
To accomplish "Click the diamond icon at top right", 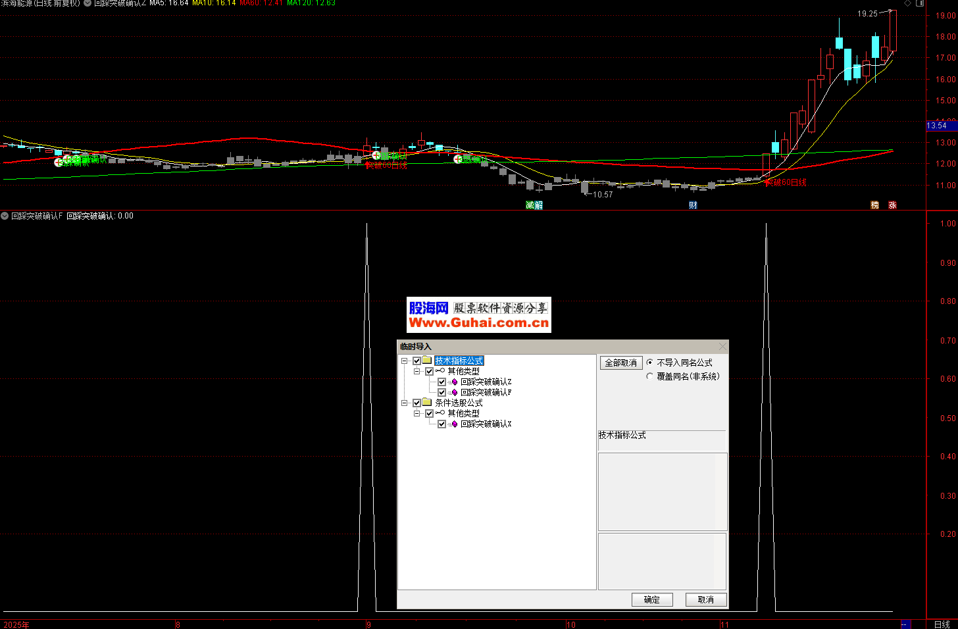I will (x=907, y=3).
